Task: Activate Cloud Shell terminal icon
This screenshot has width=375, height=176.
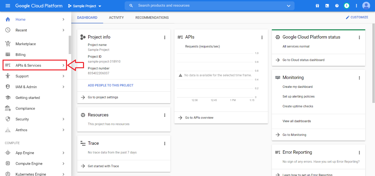Action: click(327, 6)
